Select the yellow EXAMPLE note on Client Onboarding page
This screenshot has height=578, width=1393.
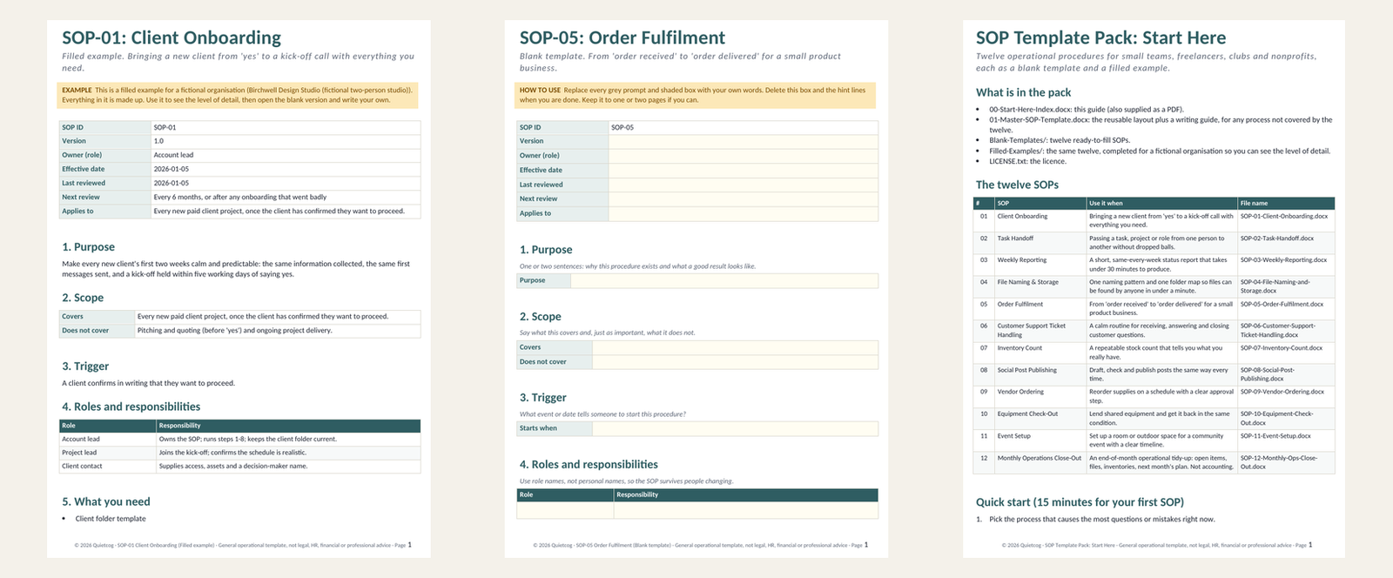point(239,95)
